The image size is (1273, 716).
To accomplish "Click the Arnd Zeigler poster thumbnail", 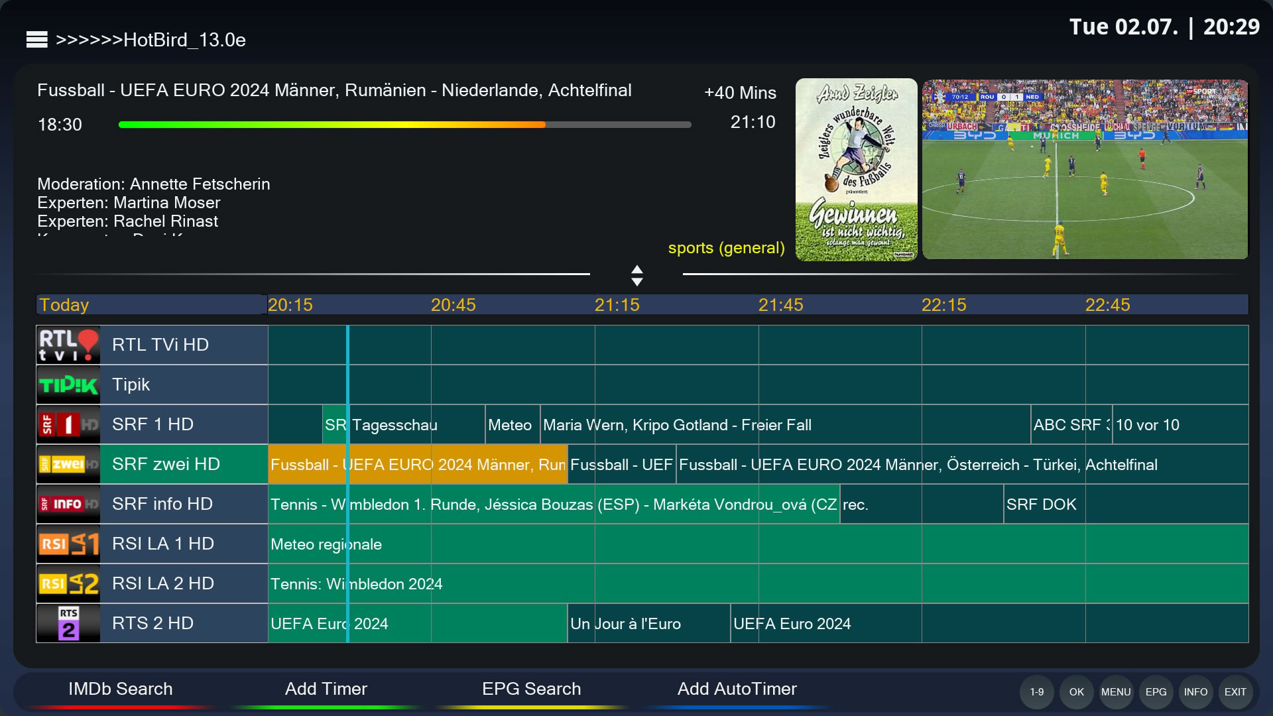I will [x=857, y=170].
